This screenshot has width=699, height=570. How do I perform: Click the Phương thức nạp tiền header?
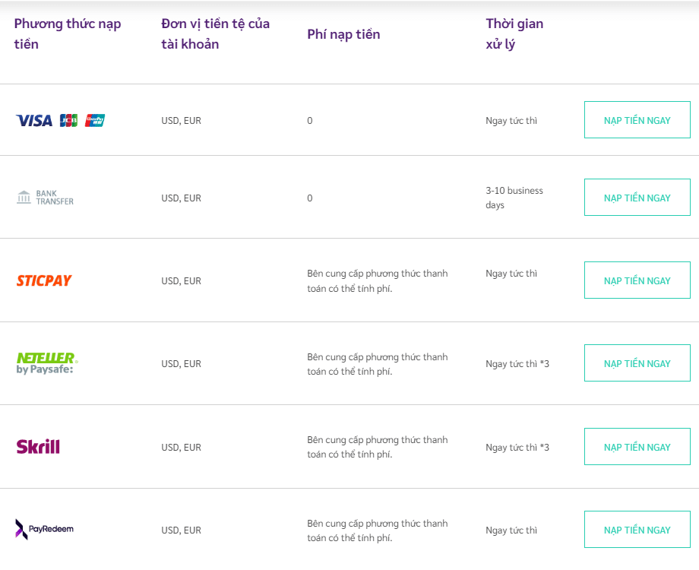[68, 34]
